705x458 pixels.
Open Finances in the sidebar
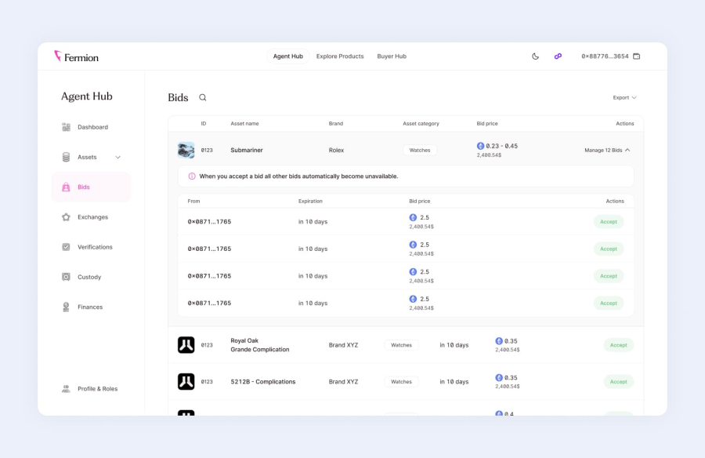point(89,307)
